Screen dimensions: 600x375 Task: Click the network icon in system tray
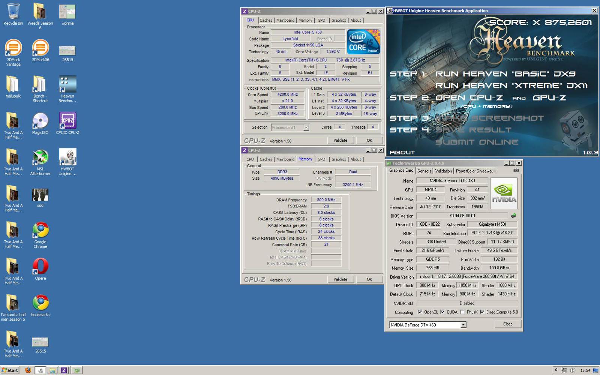564,370
